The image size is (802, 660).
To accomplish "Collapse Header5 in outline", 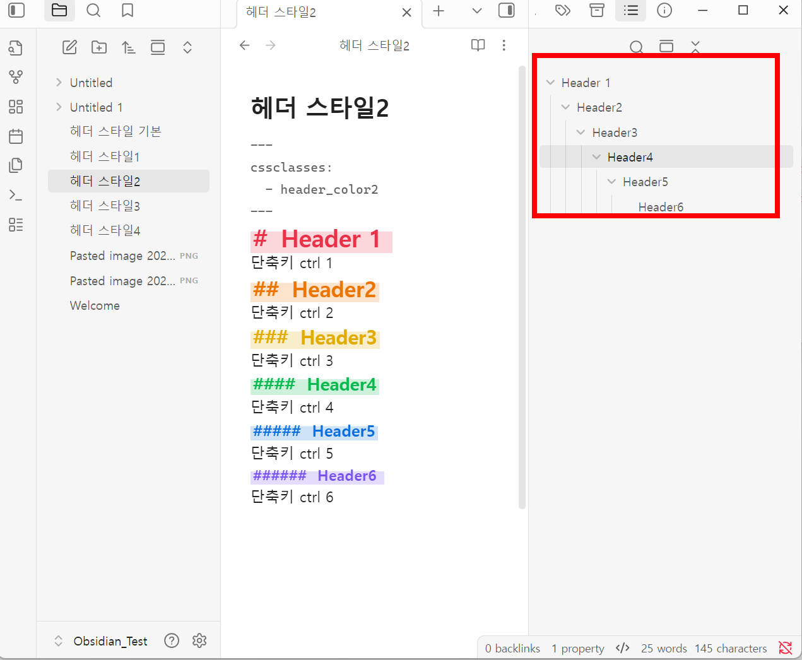I will pos(612,182).
